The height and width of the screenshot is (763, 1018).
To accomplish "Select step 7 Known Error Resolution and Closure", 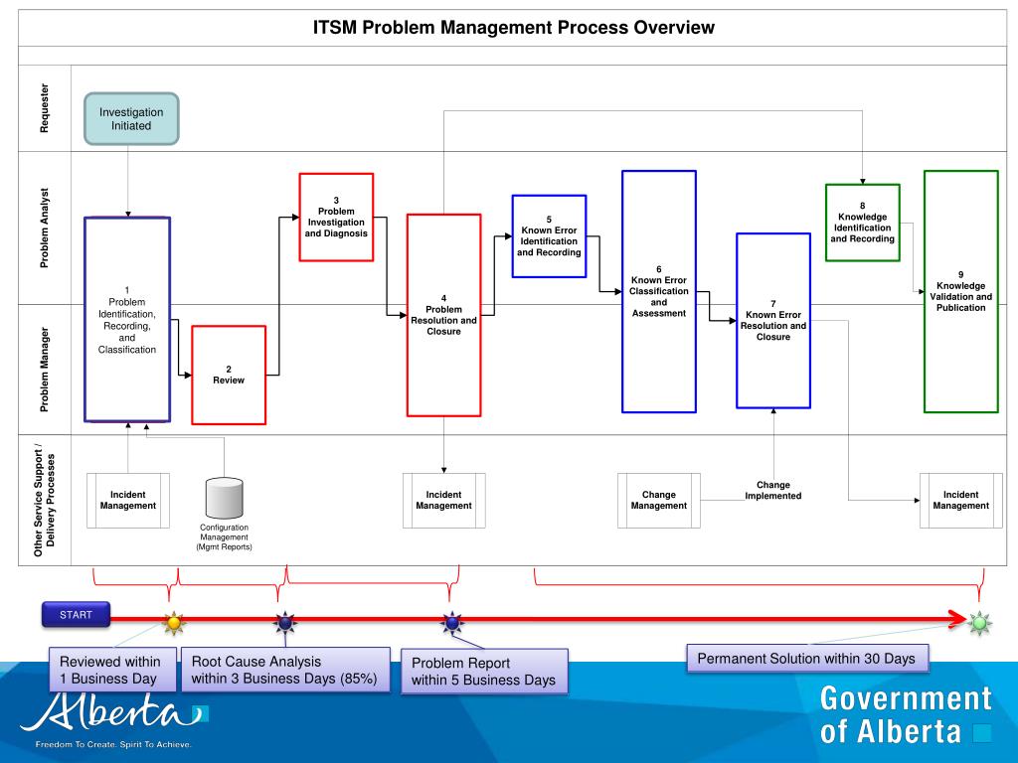I will [773, 321].
